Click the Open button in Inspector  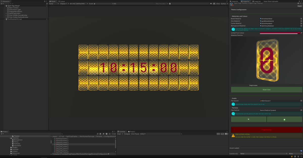click(x=300, y=6)
